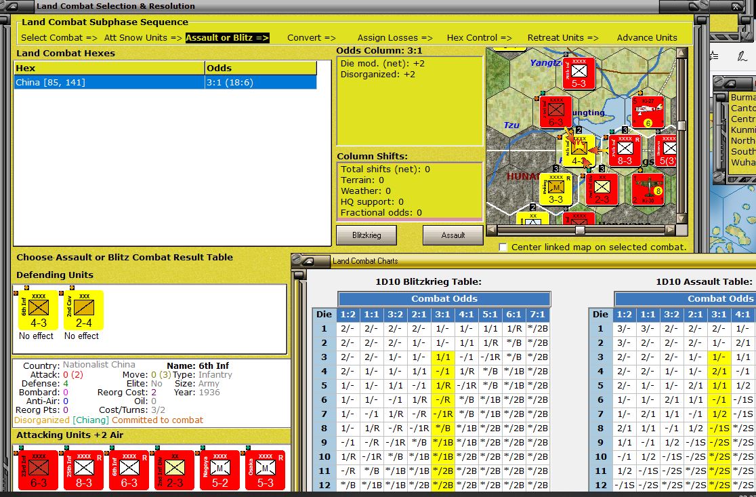Click the Assign Losses => subphase label

click(x=395, y=38)
